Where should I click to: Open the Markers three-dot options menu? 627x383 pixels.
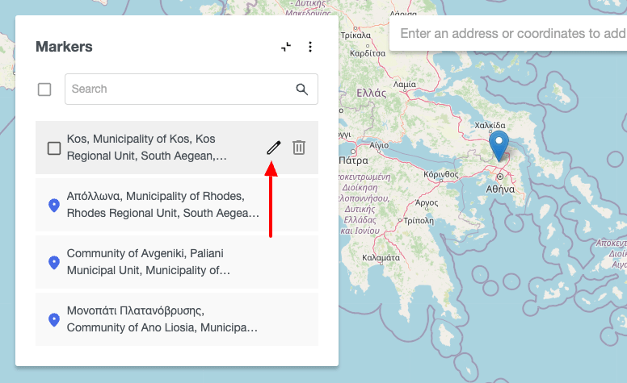[x=310, y=48]
